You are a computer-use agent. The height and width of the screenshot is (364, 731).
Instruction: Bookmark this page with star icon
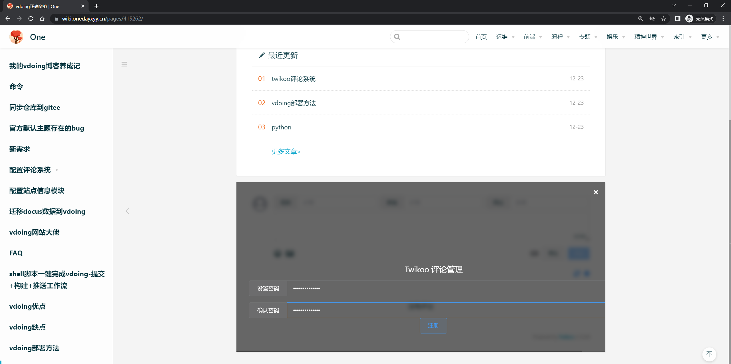pyautogui.click(x=663, y=19)
